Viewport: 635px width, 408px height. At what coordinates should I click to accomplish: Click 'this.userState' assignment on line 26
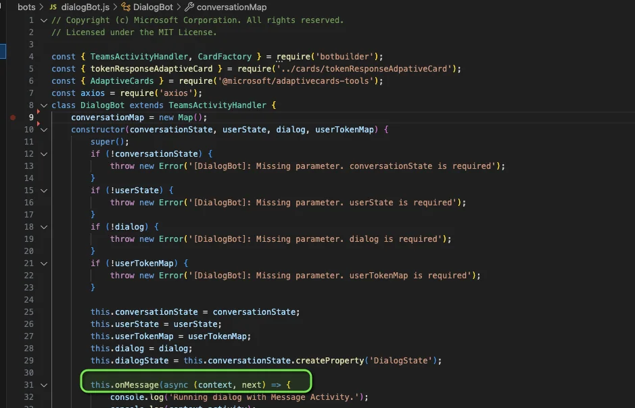pos(124,324)
